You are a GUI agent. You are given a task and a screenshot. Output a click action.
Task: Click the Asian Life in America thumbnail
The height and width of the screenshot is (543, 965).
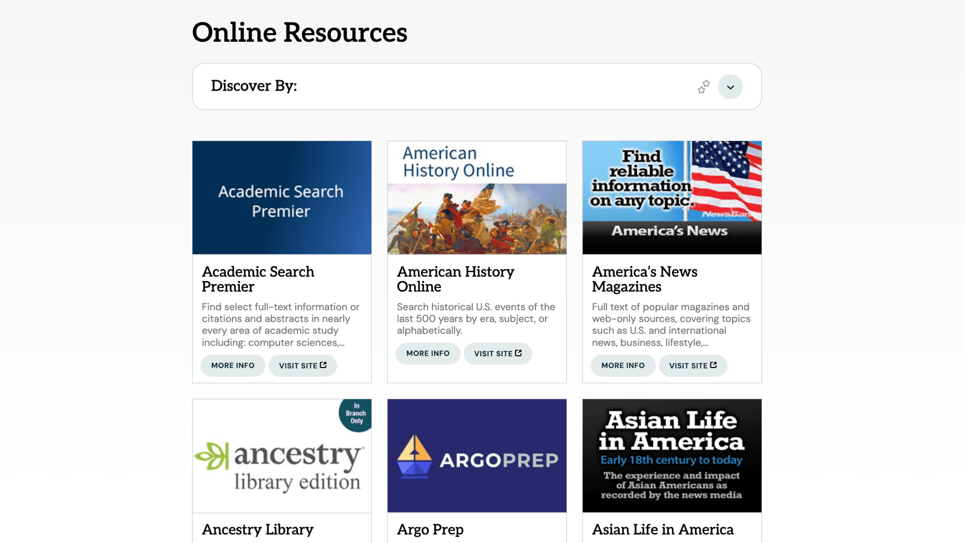click(x=671, y=456)
